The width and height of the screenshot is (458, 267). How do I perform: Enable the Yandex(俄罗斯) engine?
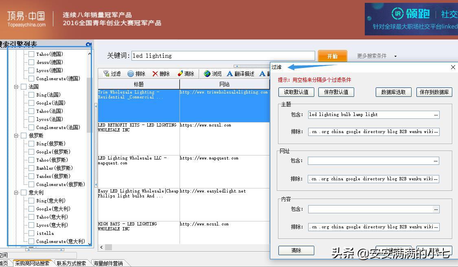click(31, 176)
